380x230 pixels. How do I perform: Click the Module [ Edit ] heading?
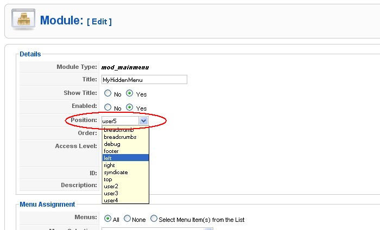76,21
